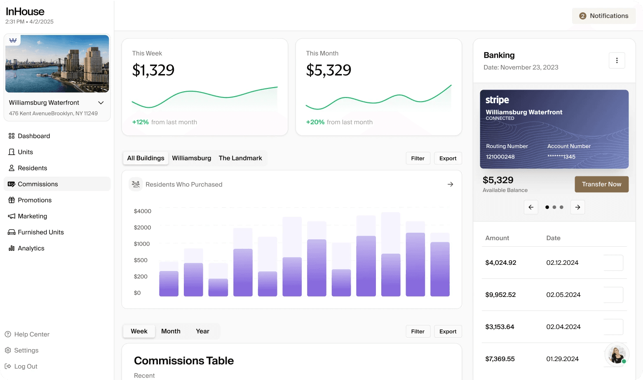Export the residents chart data
The image size is (643, 380).
click(448, 158)
